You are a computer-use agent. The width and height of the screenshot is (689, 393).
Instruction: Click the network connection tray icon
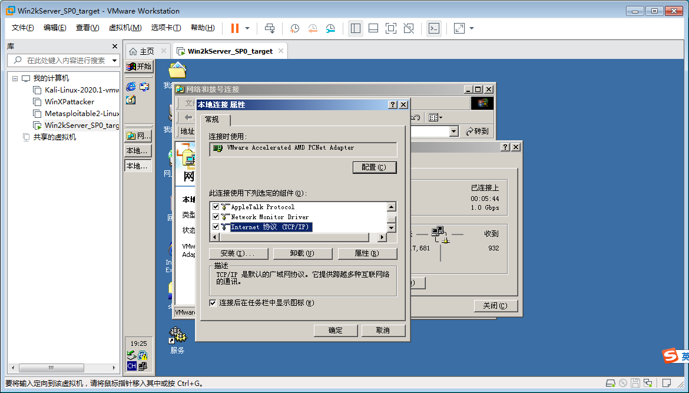[143, 366]
